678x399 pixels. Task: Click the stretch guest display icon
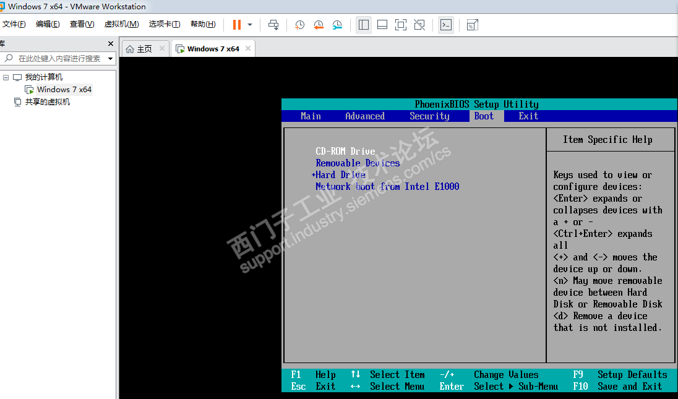point(473,25)
